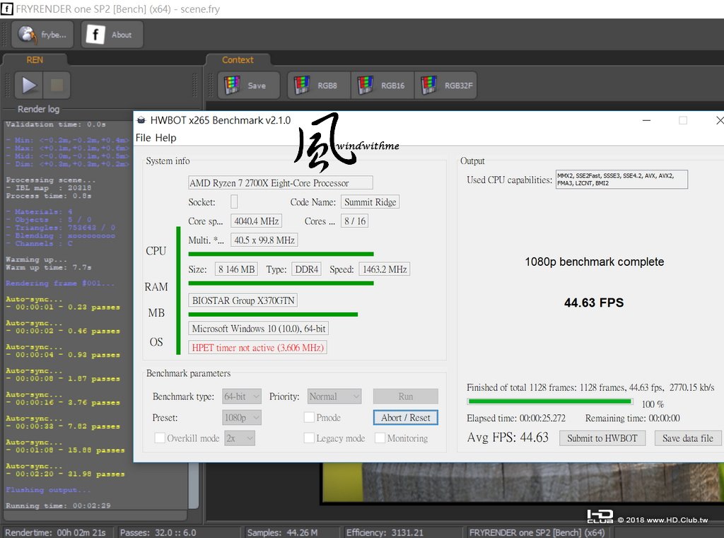Click the 44.63 FPS result text

(x=594, y=303)
